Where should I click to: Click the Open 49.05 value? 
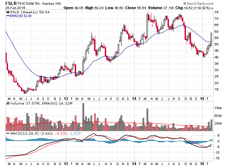pyautogui.click(x=73, y=8)
